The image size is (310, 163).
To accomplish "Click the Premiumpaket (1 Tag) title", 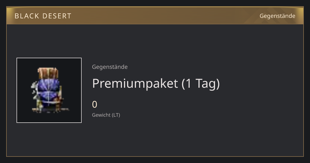I will tap(156, 84).
